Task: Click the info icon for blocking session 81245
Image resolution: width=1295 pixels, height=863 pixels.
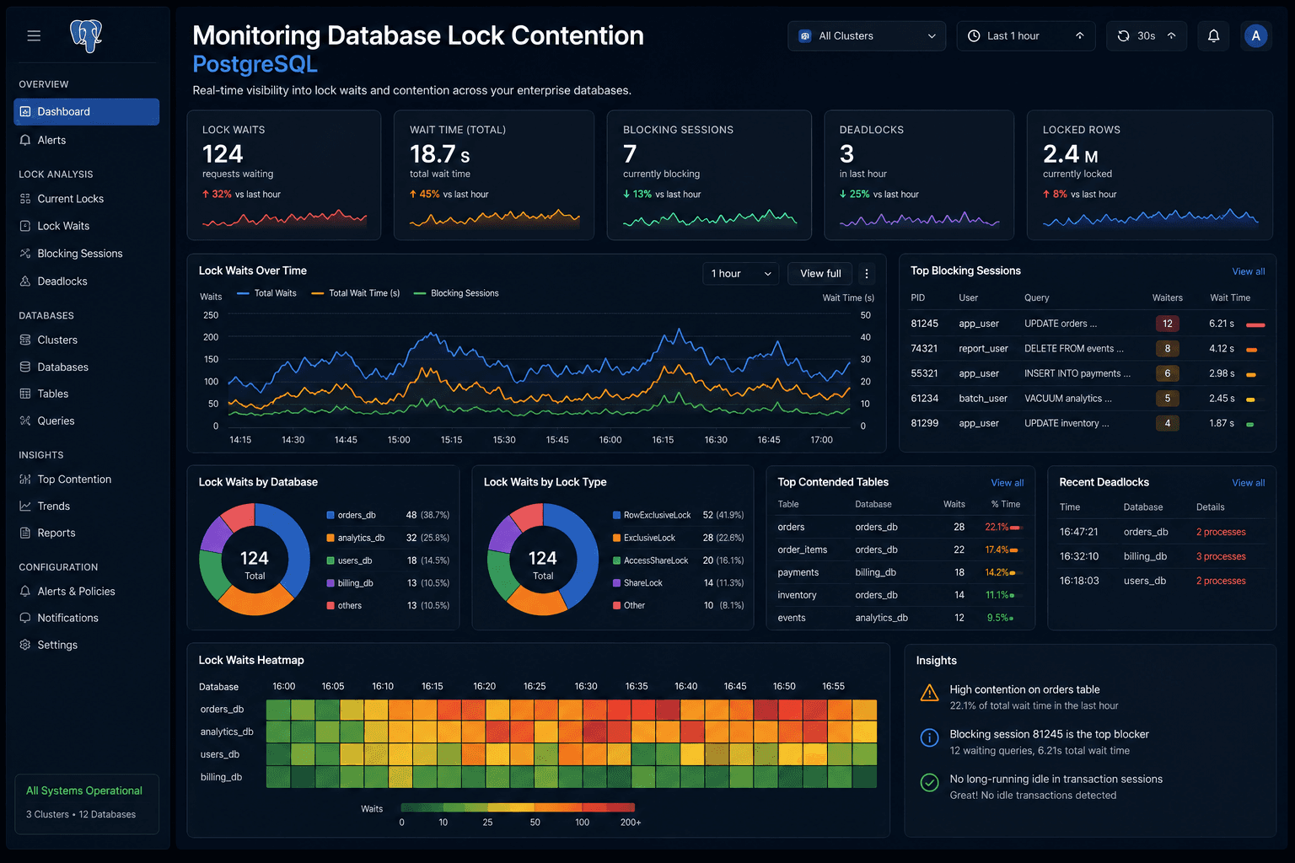Action: 929,737
